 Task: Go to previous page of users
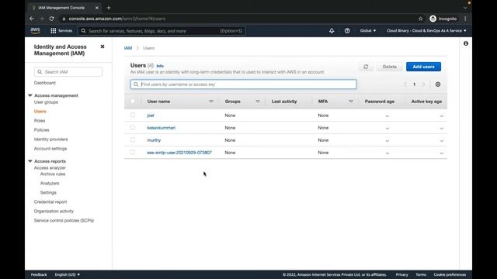click(405, 84)
